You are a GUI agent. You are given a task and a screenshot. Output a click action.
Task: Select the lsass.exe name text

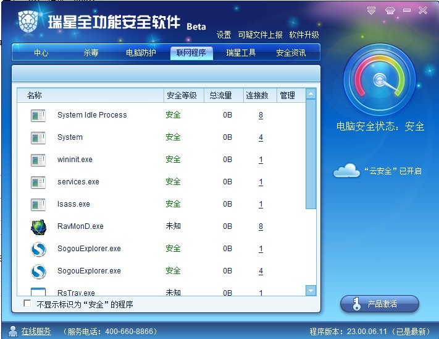73,204
